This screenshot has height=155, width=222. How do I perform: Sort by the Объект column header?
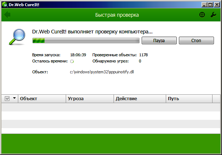pos(42,99)
